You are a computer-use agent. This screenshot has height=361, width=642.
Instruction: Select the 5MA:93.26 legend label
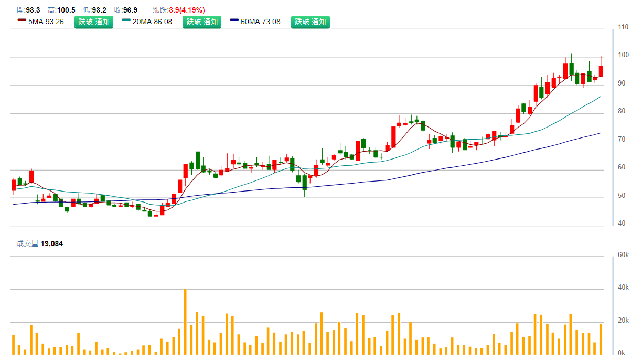tap(46, 22)
